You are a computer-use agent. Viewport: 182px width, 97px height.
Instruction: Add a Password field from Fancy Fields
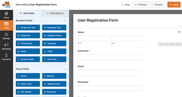tap(54, 92)
